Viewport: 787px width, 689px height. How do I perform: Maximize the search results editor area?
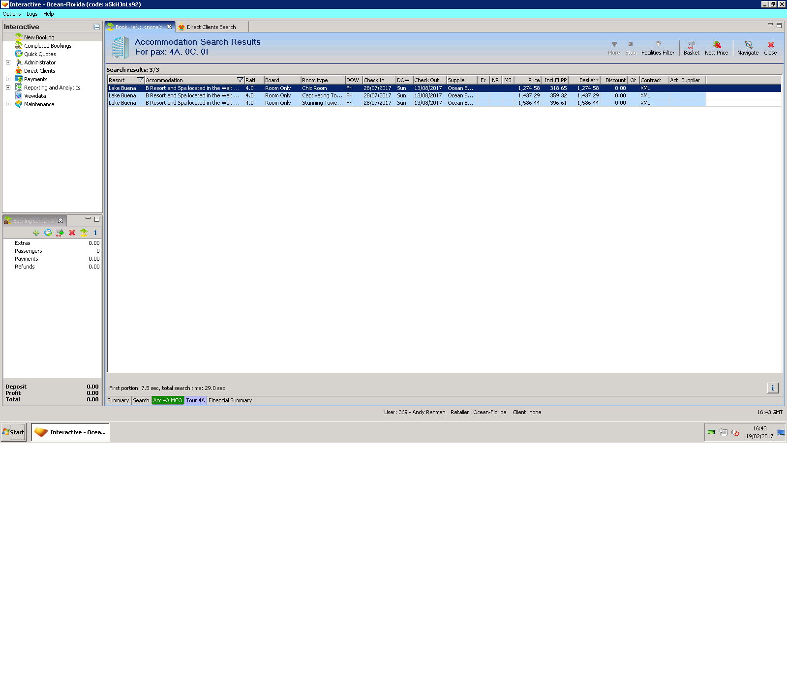click(x=779, y=26)
